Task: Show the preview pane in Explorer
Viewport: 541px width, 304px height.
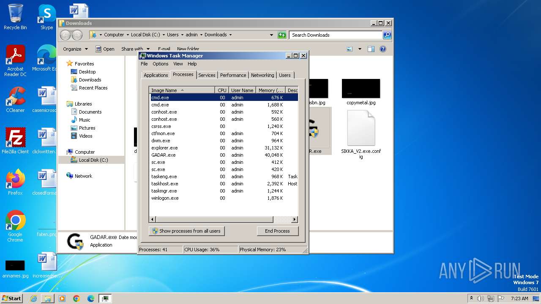Action: tap(371, 49)
